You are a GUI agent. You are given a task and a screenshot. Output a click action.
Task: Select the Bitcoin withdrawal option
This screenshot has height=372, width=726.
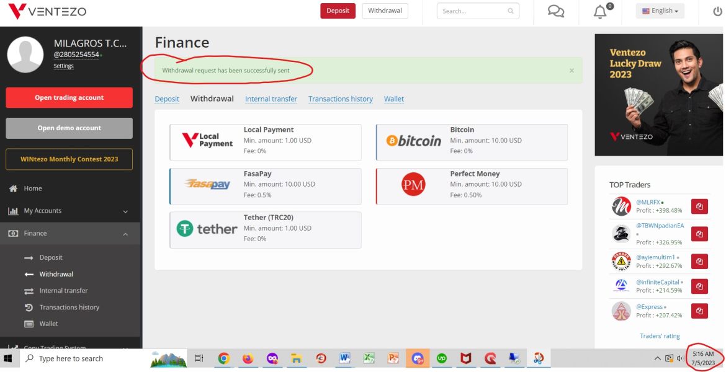tap(472, 142)
